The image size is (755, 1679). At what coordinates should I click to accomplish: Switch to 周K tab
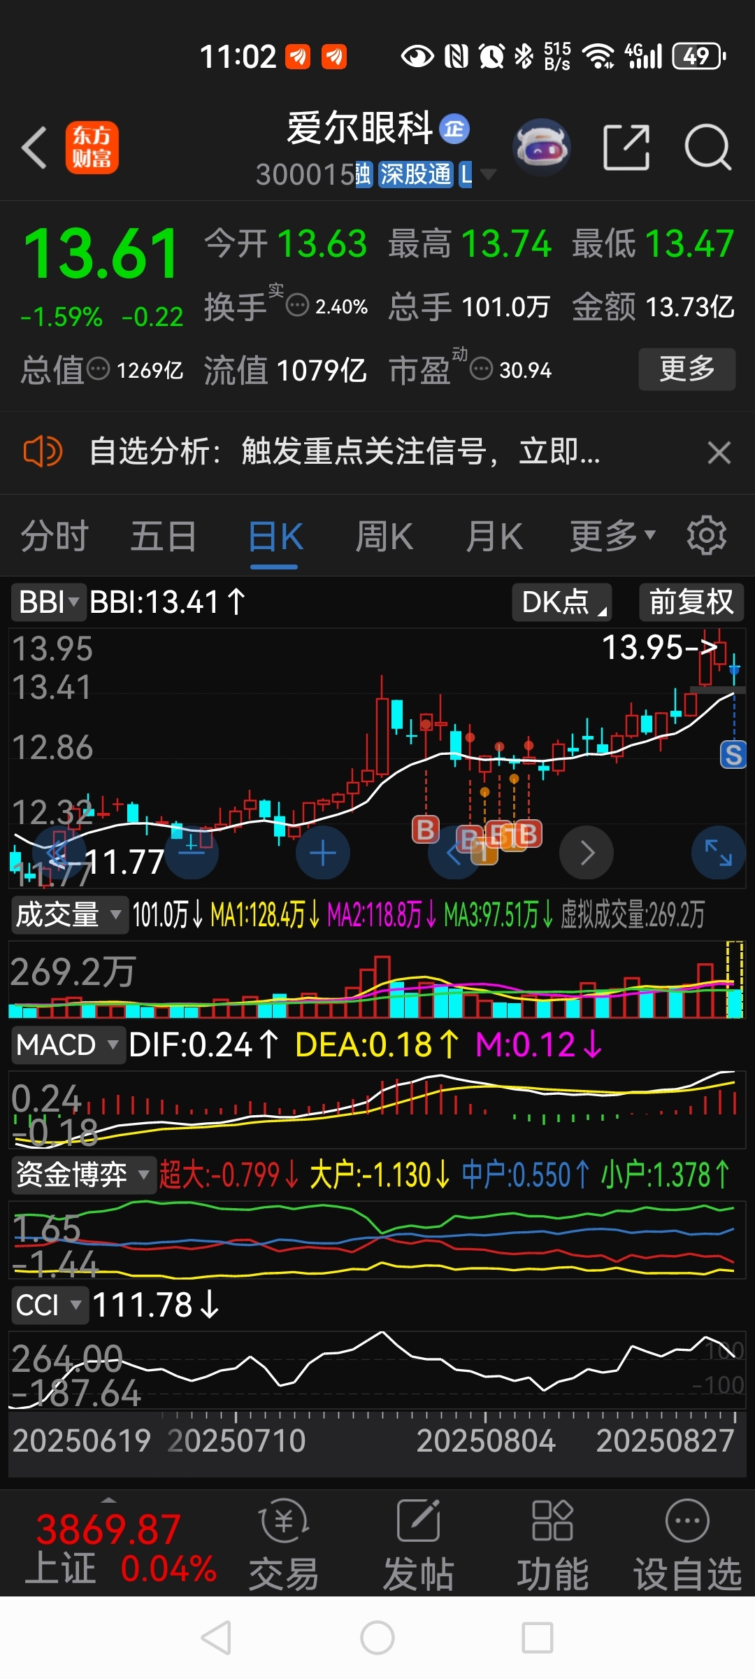(384, 537)
